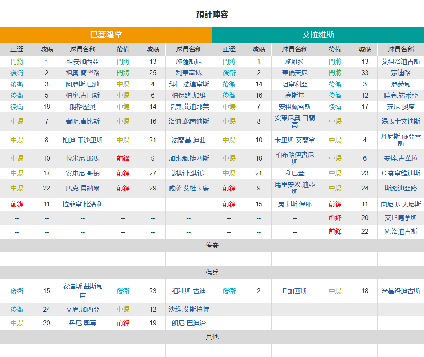Screen dimensions: 424x357
Task: Click the 艾拉維斯 team header
Action: pos(318,35)
